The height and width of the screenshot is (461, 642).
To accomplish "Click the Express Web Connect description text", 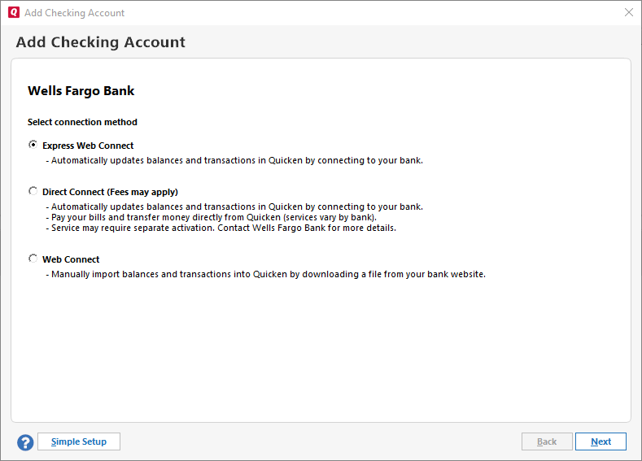I will coord(234,160).
